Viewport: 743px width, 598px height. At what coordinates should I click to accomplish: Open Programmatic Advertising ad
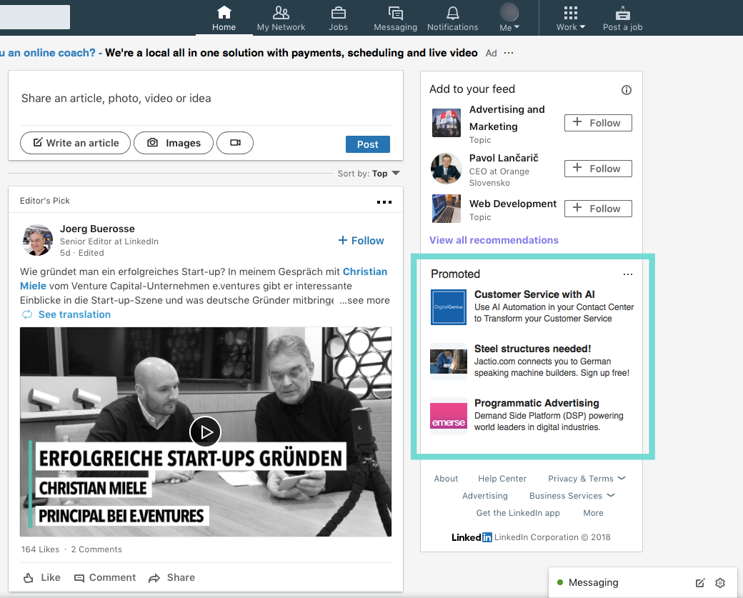coord(537,403)
